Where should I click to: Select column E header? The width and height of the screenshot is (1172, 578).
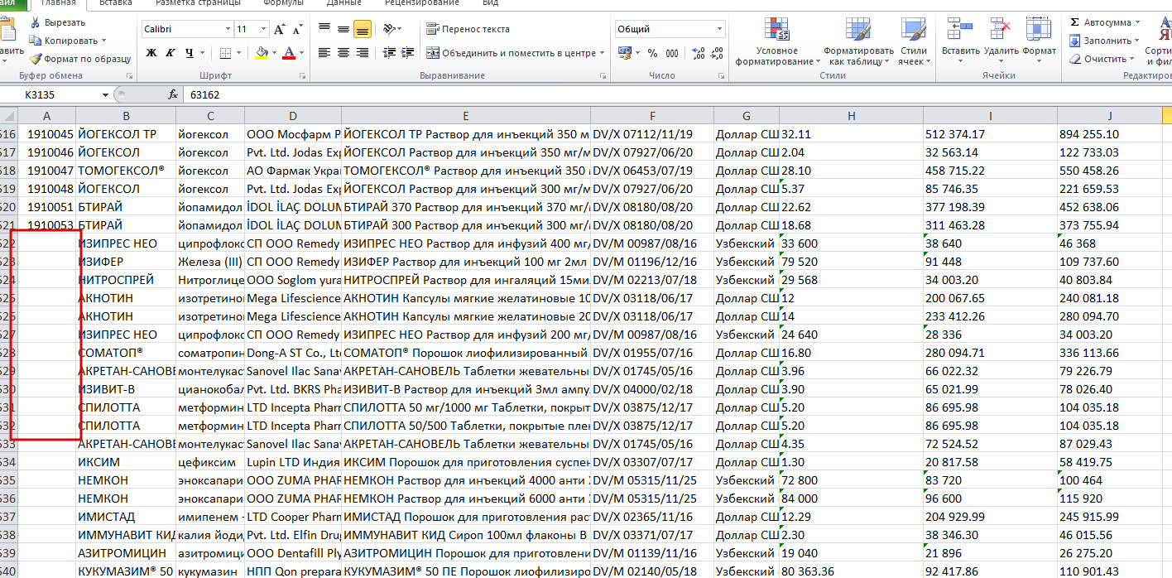(466, 116)
